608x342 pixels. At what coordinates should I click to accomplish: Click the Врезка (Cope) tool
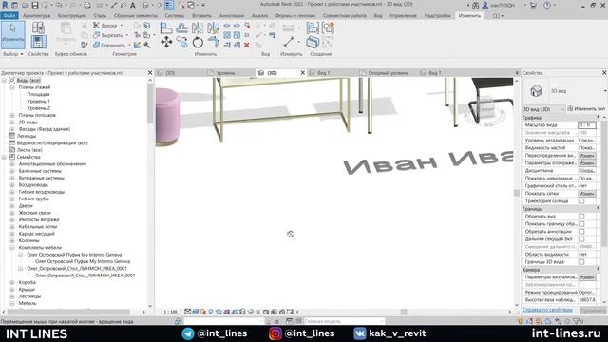point(107,26)
